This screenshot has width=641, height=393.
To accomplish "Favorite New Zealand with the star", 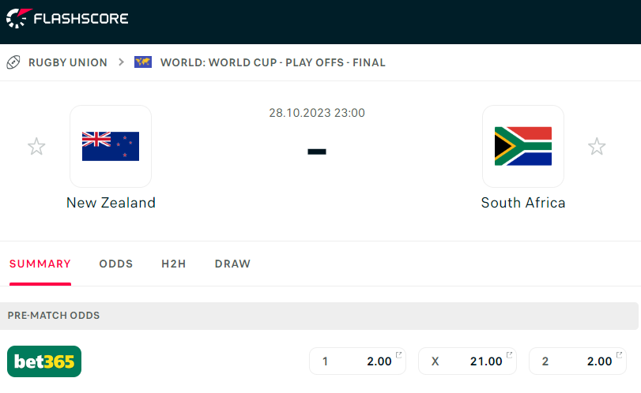I will pos(36,146).
